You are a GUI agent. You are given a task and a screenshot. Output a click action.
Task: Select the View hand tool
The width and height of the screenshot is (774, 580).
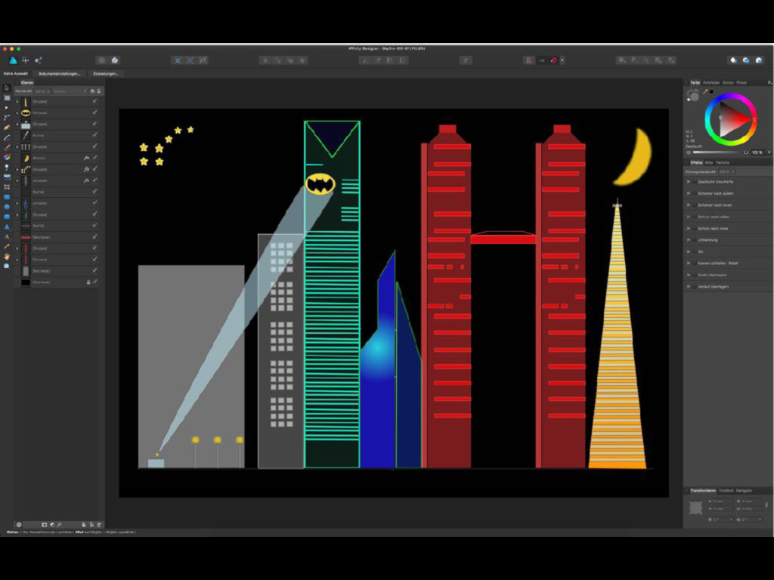[6, 257]
